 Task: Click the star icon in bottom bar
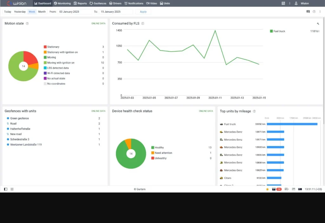[x=267, y=189]
